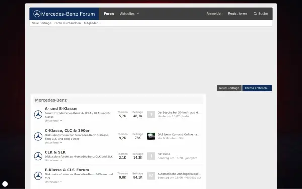Open the Mercedes-Benz category heading
Viewport: 302px width, 189px height.
(x=51, y=100)
